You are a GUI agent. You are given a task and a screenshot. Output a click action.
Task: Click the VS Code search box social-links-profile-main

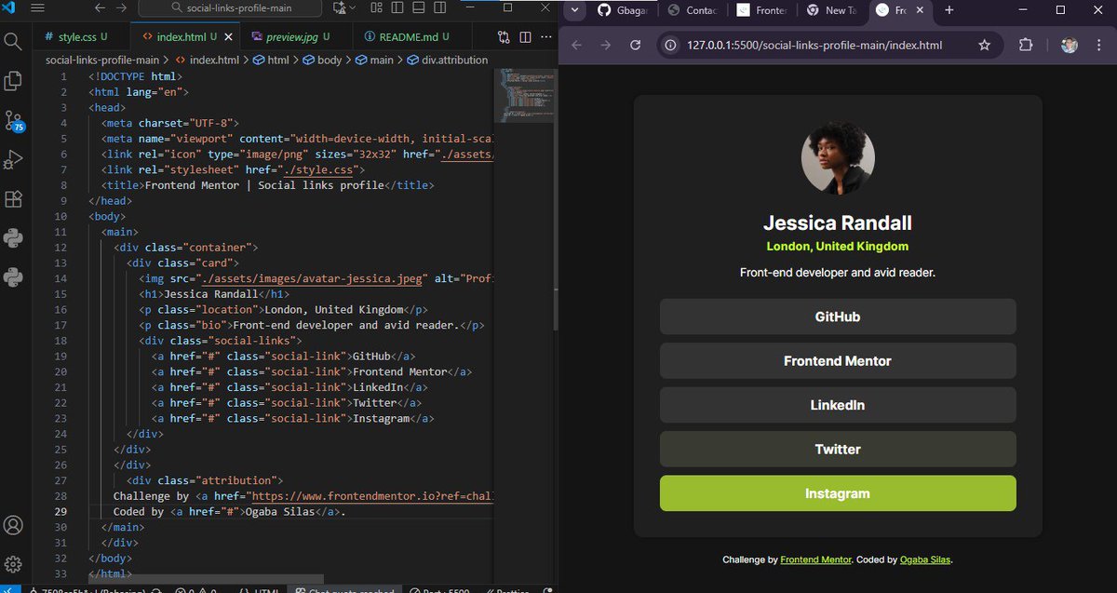(x=230, y=7)
